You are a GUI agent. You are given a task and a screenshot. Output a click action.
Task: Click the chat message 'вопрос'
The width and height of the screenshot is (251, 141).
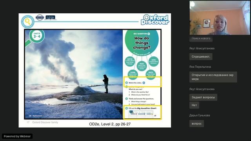point(196,124)
